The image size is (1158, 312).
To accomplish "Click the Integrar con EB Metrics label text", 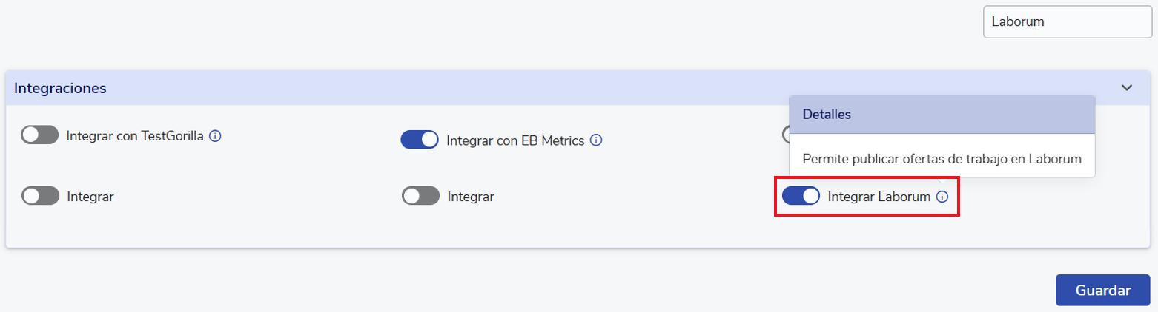I will coord(515,140).
